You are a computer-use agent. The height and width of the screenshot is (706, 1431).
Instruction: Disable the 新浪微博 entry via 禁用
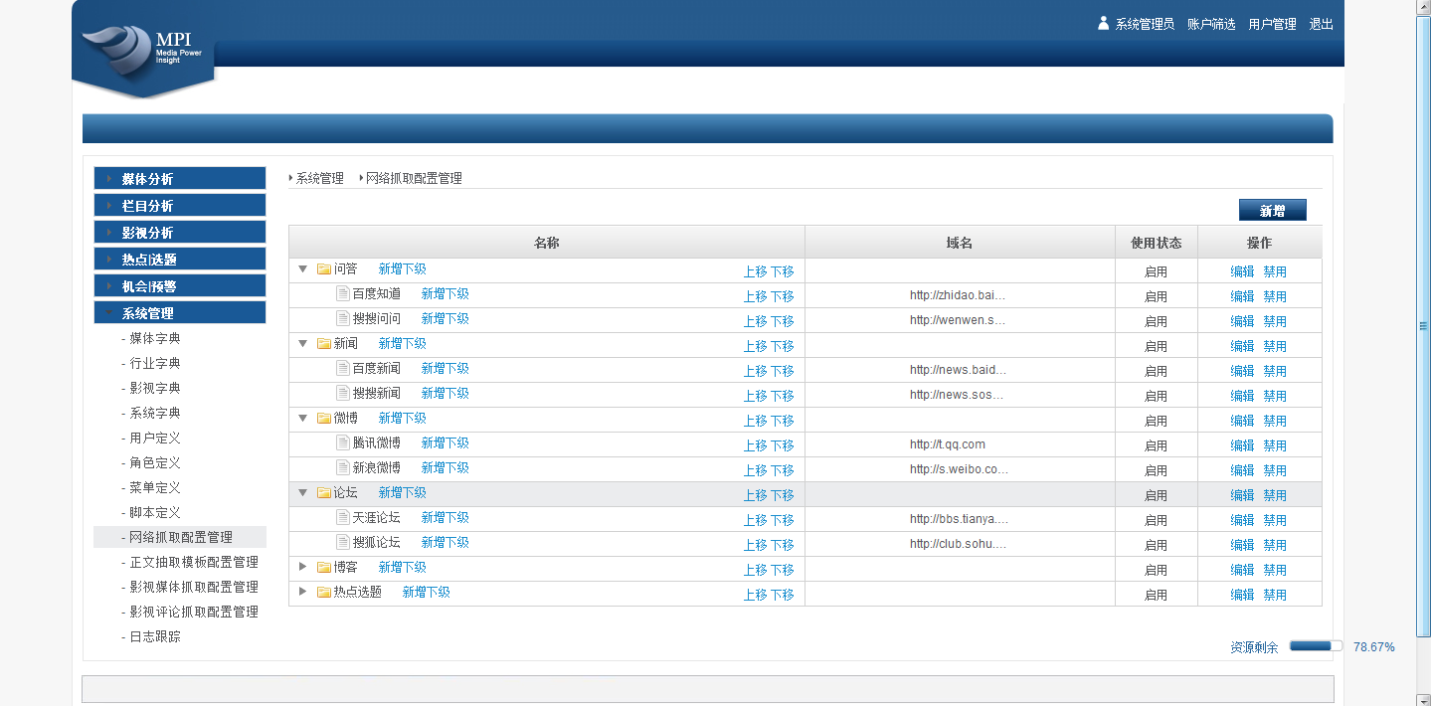click(1274, 470)
